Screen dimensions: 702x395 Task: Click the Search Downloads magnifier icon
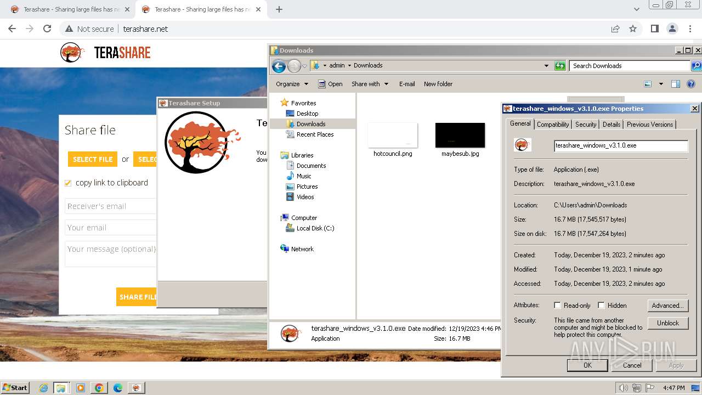pos(696,66)
